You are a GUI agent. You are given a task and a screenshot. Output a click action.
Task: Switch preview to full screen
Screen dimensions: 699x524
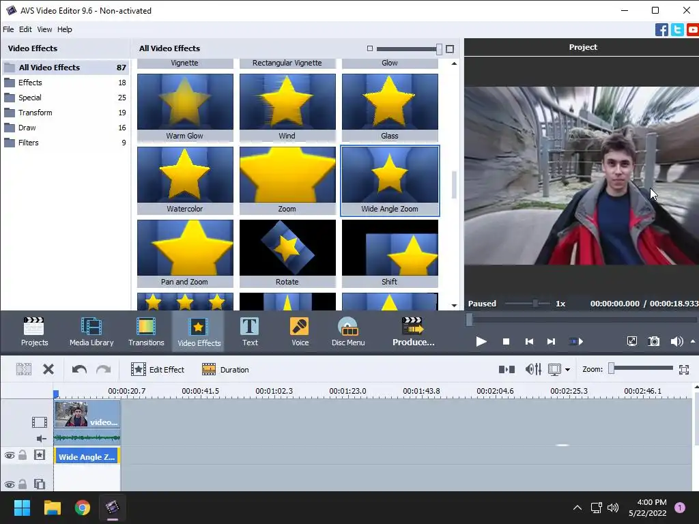tap(631, 342)
